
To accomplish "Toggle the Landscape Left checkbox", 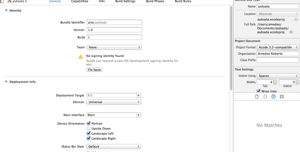I will [88, 133].
